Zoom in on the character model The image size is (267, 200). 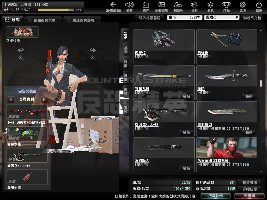(21, 58)
